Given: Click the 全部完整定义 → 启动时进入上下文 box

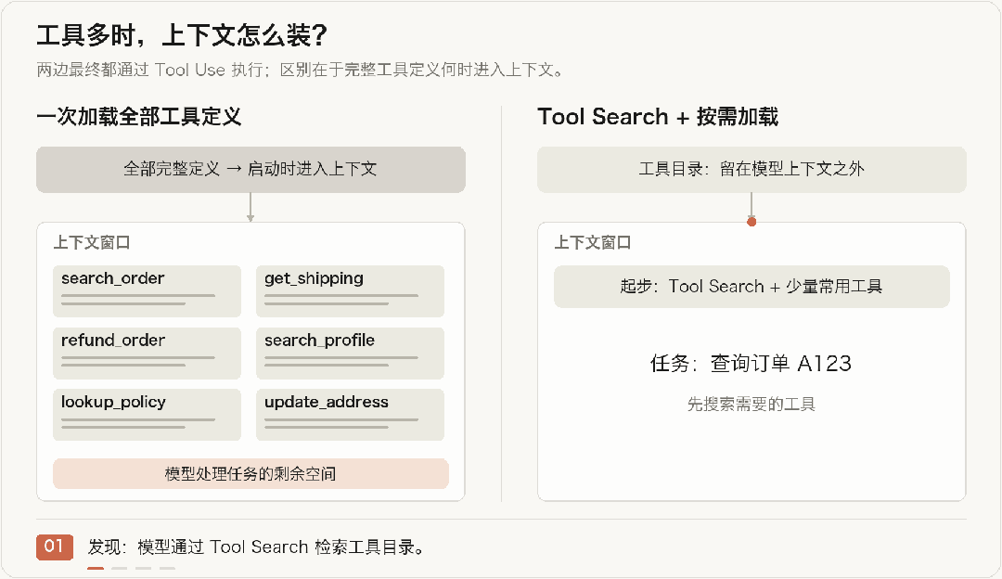Looking at the screenshot, I should [250, 170].
